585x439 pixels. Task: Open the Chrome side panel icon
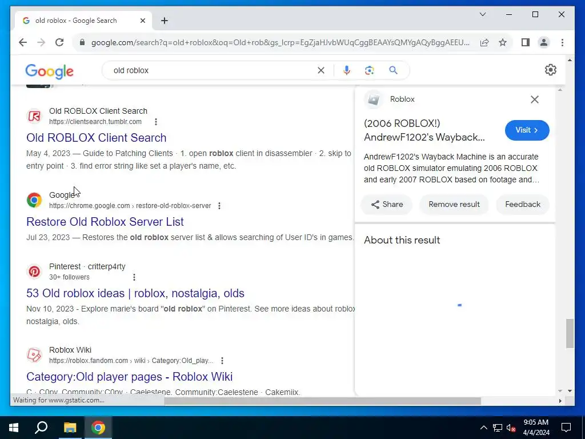click(526, 42)
